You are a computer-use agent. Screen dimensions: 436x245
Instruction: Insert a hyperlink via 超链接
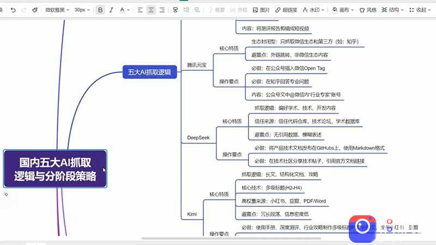click(x=286, y=10)
